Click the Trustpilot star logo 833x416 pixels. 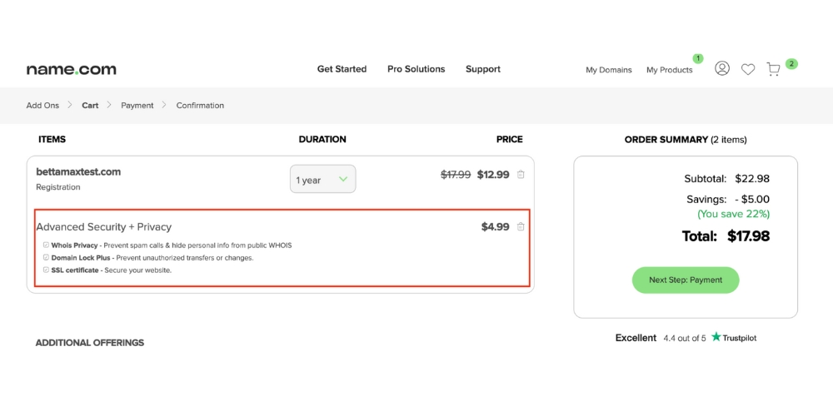click(x=716, y=338)
